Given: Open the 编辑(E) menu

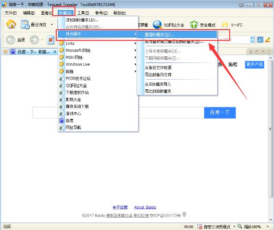Looking at the screenshot, I should (x=29, y=13).
